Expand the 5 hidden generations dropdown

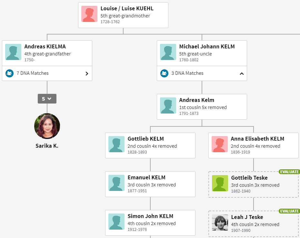click(x=47, y=99)
